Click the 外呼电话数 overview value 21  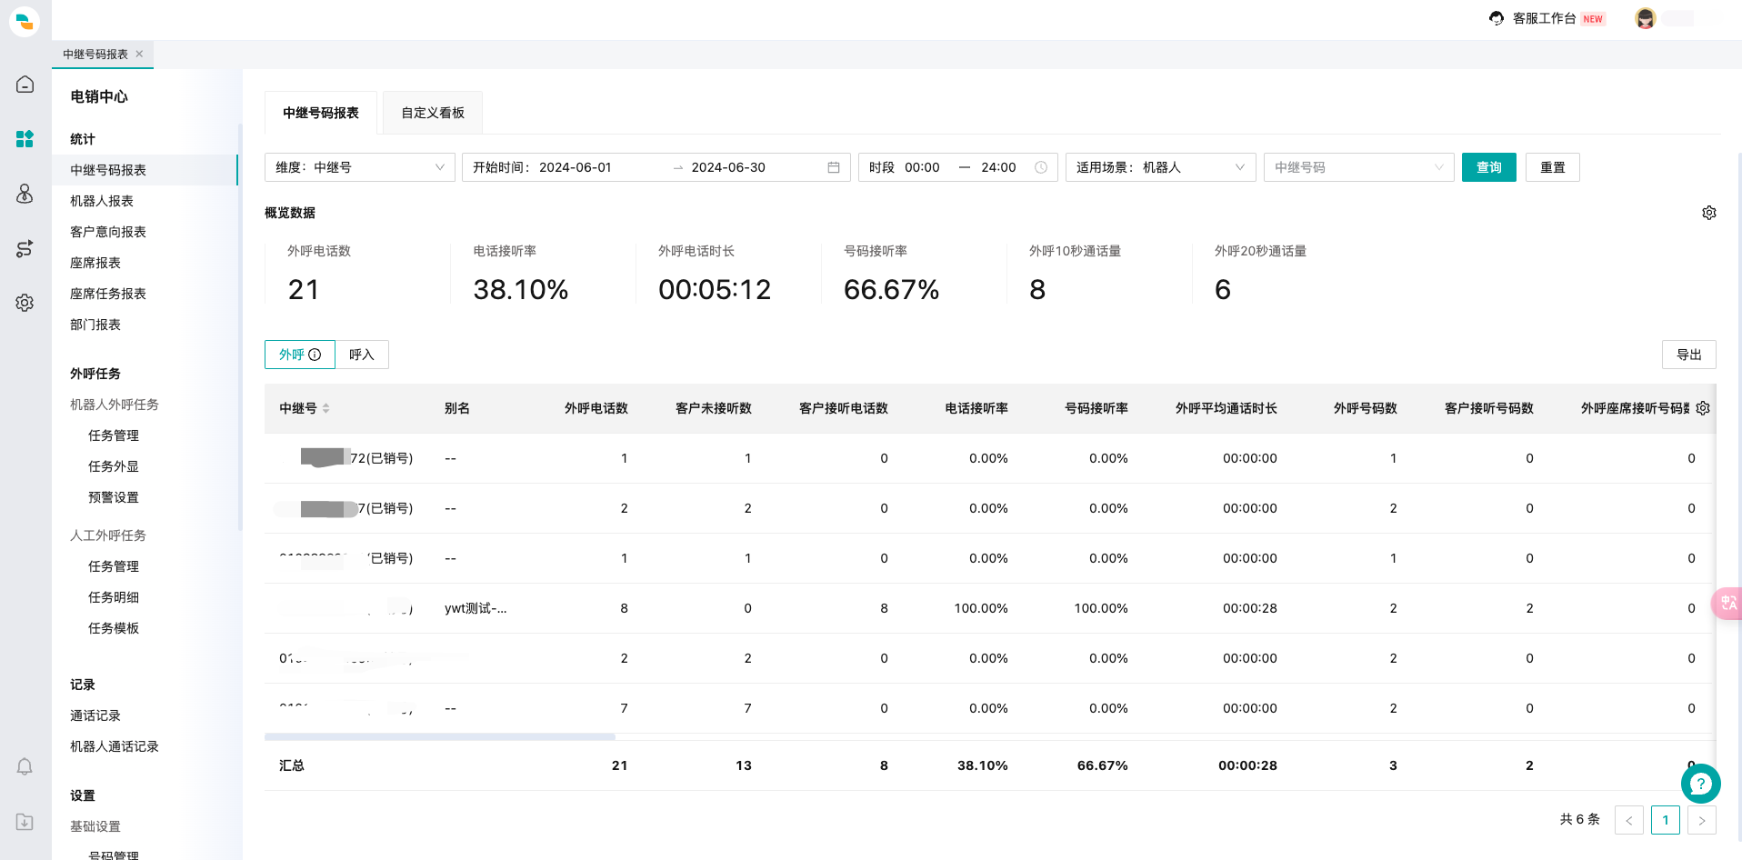tap(304, 290)
